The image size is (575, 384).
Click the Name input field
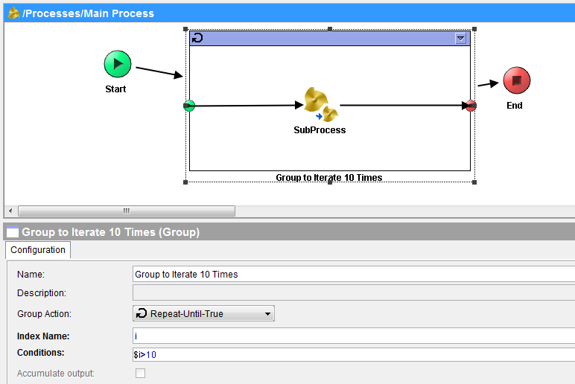point(354,274)
